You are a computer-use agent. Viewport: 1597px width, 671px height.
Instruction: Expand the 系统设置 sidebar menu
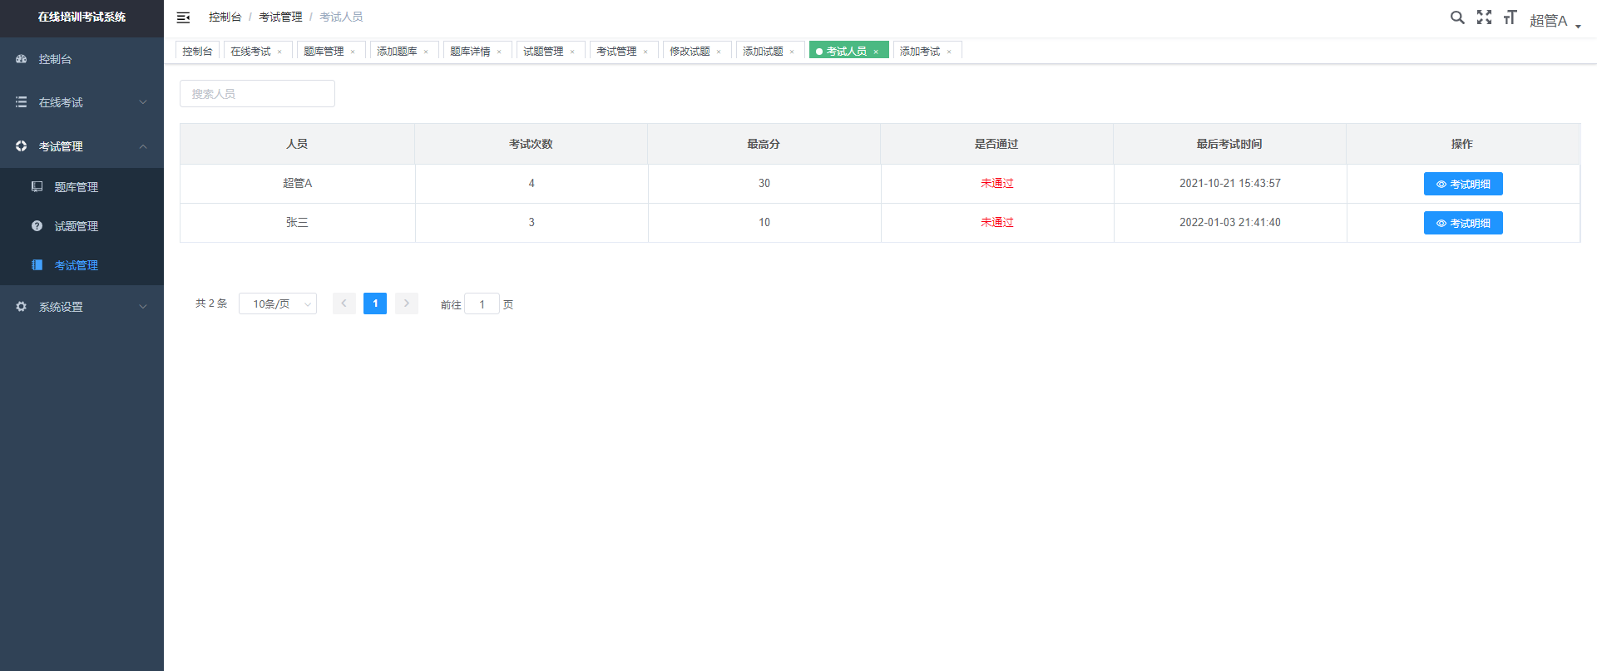(143, 307)
